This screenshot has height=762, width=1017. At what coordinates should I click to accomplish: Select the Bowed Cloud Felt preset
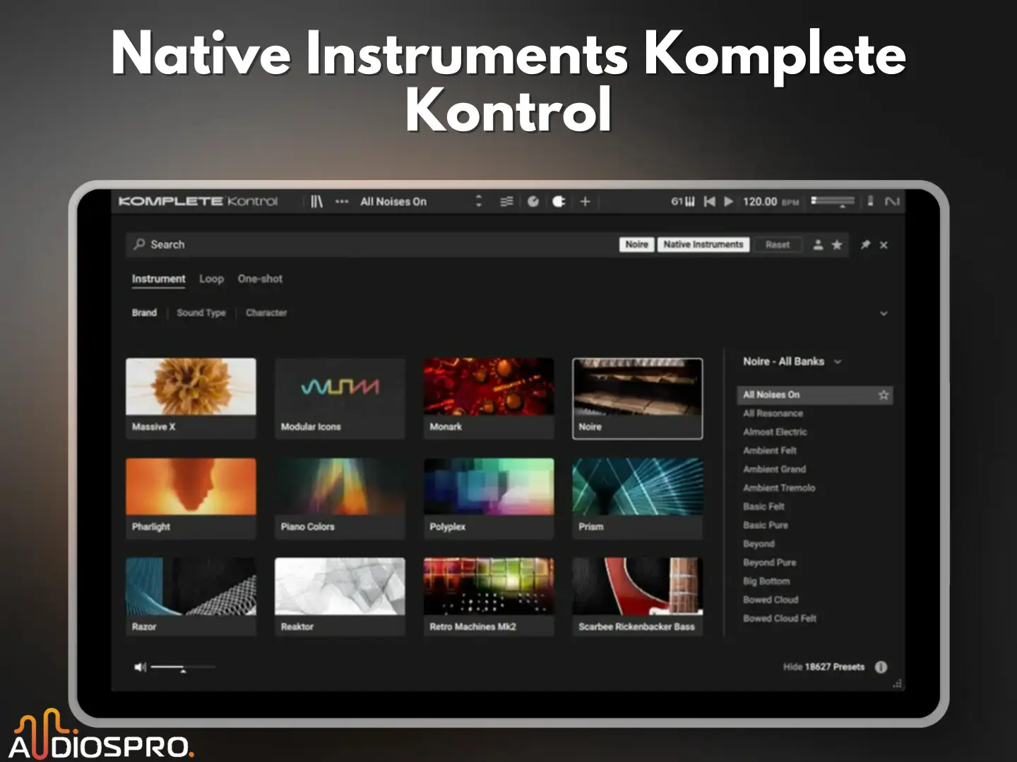coord(780,619)
